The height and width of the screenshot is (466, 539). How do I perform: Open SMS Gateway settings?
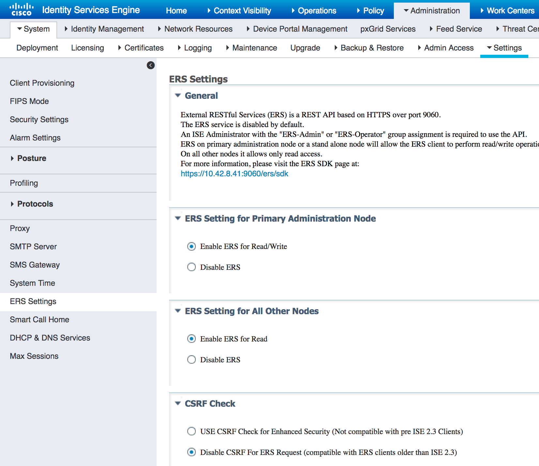[35, 265]
